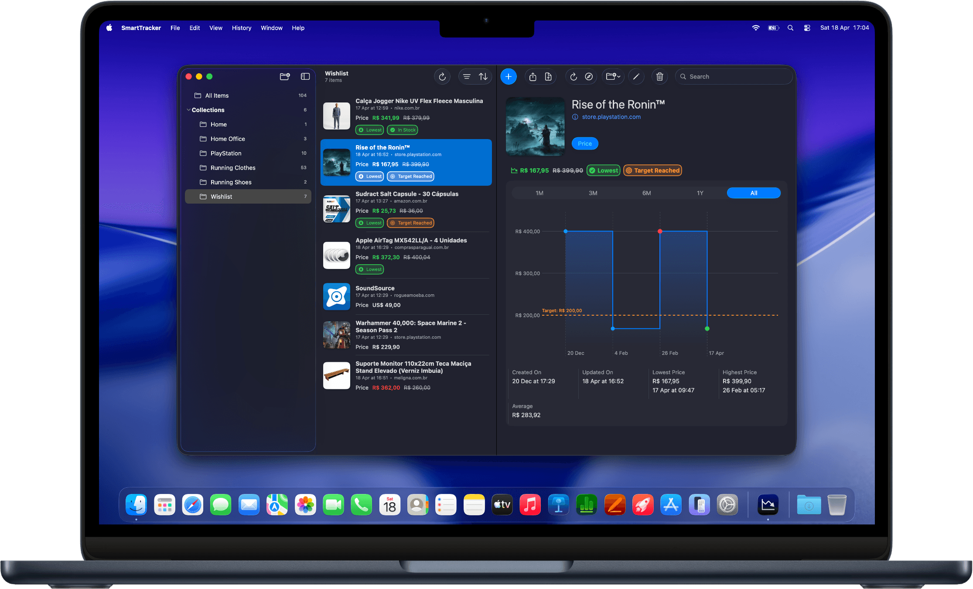Image resolution: width=973 pixels, height=589 pixels.
Task: Open Spotlight search in the menu bar
Action: (790, 28)
